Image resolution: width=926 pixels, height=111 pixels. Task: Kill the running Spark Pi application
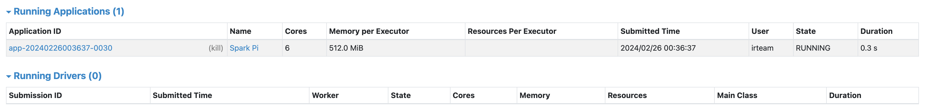pos(216,48)
